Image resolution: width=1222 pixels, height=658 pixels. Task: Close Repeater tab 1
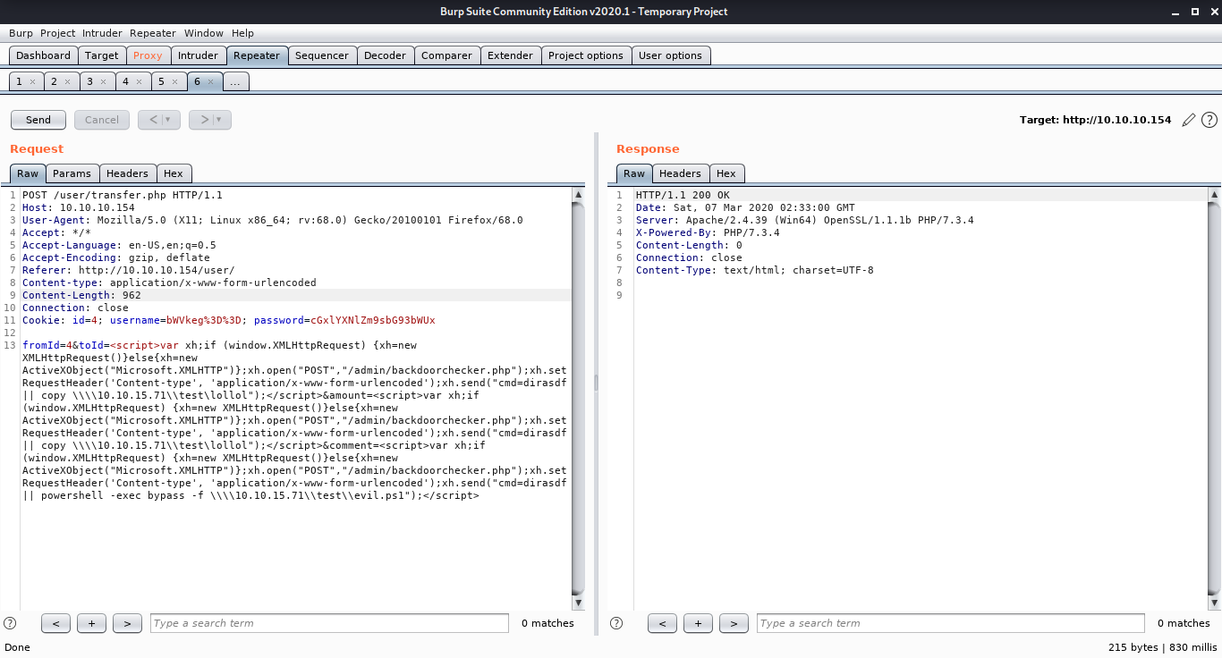(33, 81)
